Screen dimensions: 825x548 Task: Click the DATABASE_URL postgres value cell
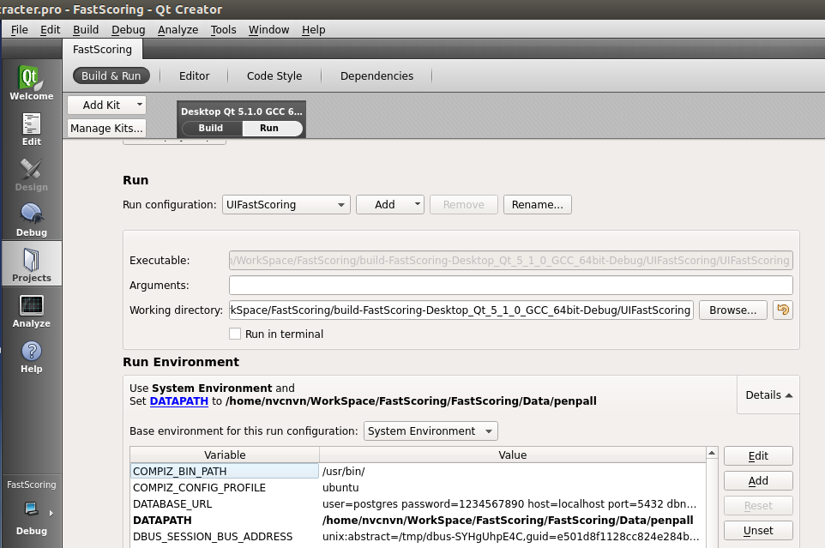tap(513, 503)
